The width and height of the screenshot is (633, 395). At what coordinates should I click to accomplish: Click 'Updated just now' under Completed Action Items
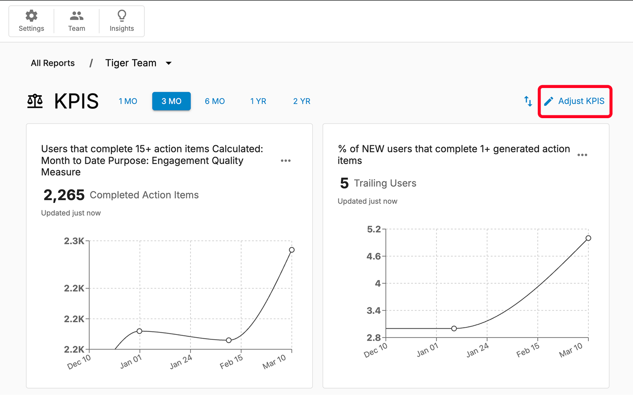pyautogui.click(x=71, y=213)
